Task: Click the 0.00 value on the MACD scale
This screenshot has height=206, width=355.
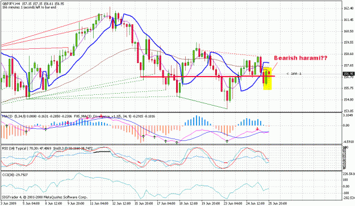Action: pos(346,125)
